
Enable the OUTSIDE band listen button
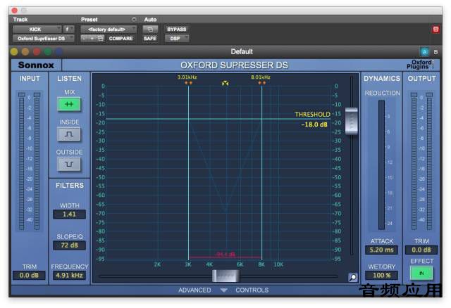(x=69, y=164)
